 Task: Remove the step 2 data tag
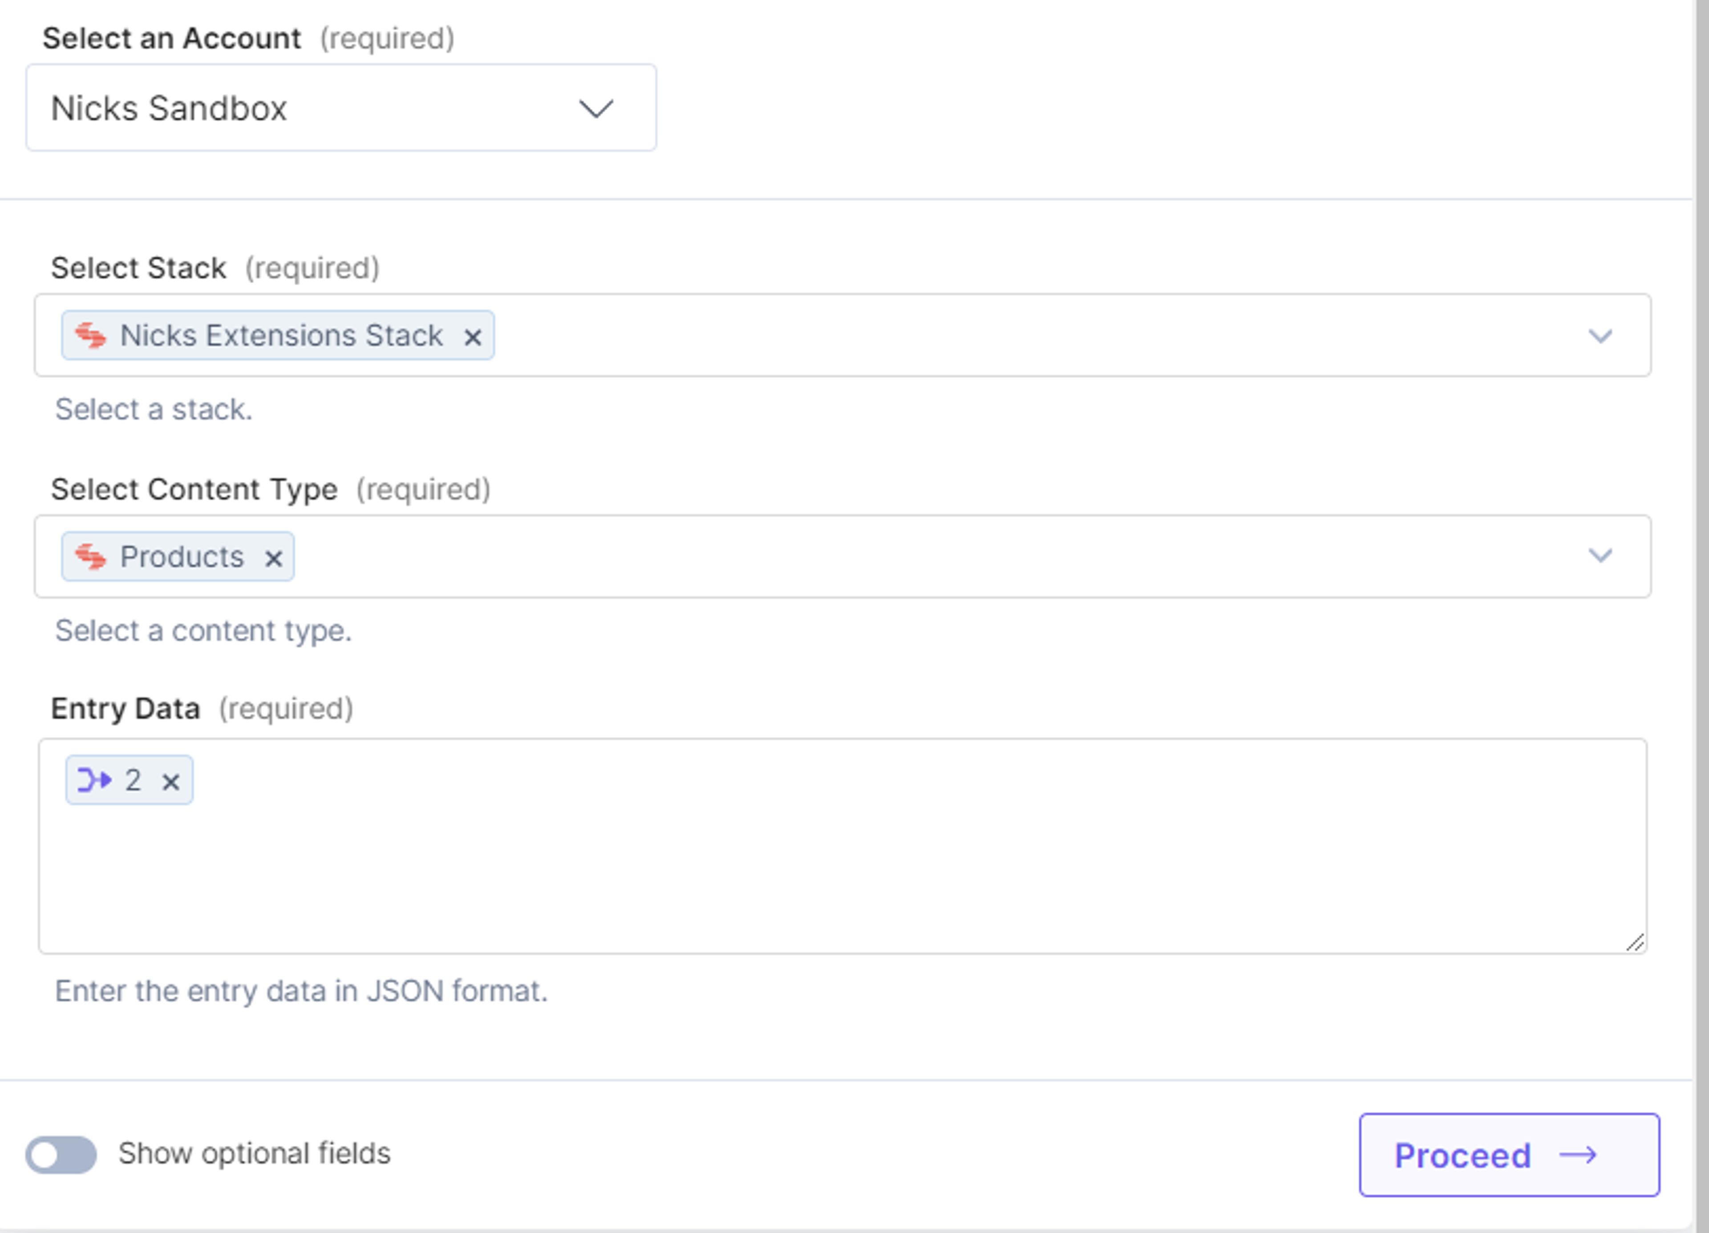click(x=171, y=782)
